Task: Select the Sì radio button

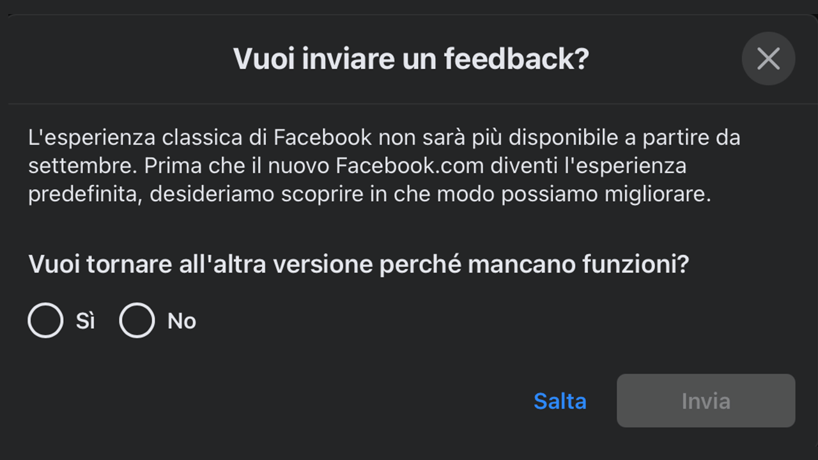Action: tap(46, 320)
